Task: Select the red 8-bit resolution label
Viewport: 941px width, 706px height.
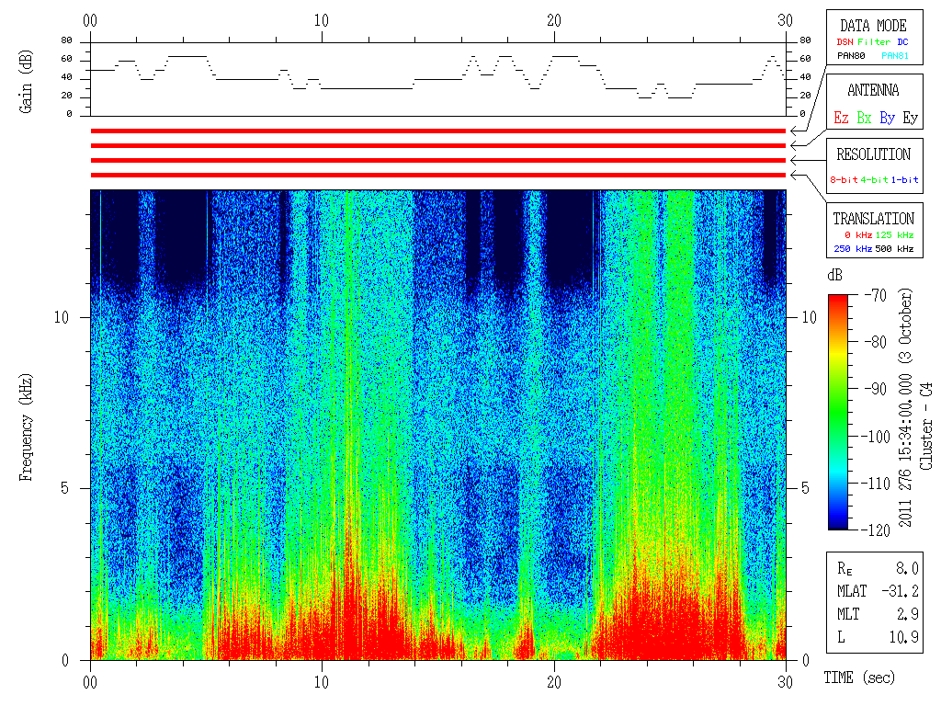Action: click(844, 179)
